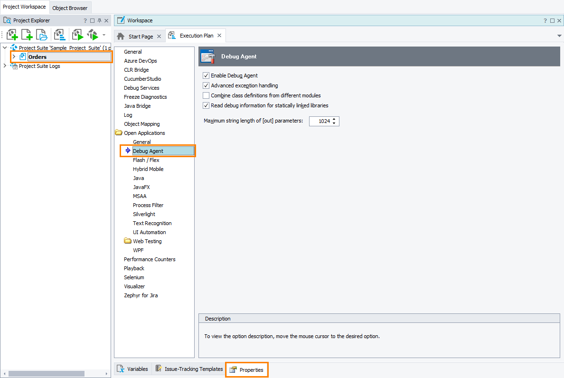
Task: Click the Project Explorer pin icon
Action: pos(99,20)
